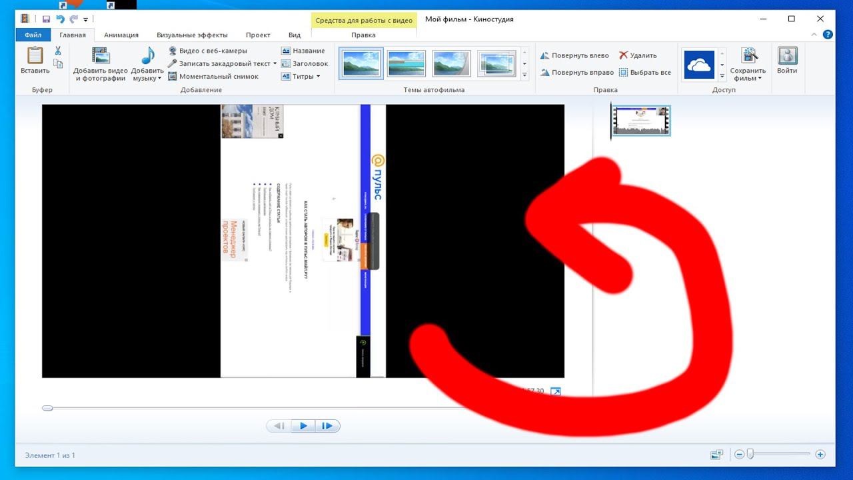The width and height of the screenshot is (853, 480).
Task: Copy selection with the copy icon
Action: pos(58,64)
